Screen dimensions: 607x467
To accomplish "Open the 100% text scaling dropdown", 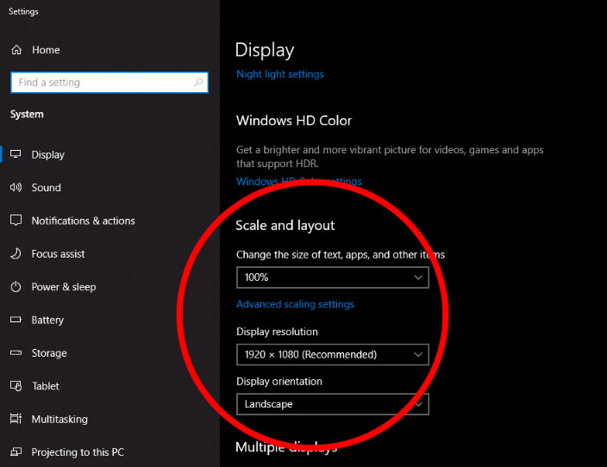I will (x=332, y=277).
